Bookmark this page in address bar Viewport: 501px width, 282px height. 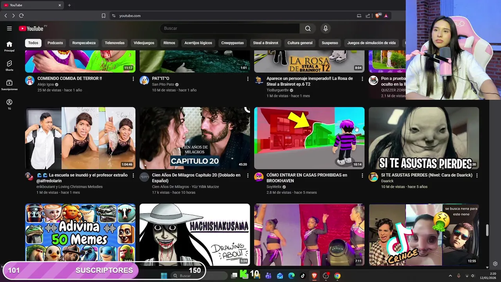(103, 16)
